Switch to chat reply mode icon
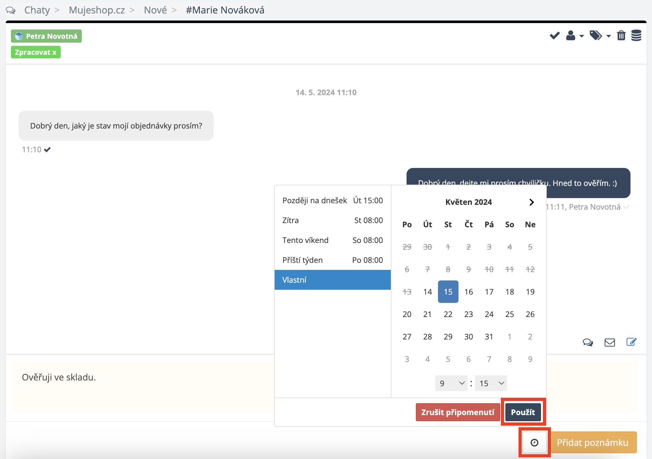Image resolution: width=652 pixels, height=459 pixels. [x=588, y=342]
